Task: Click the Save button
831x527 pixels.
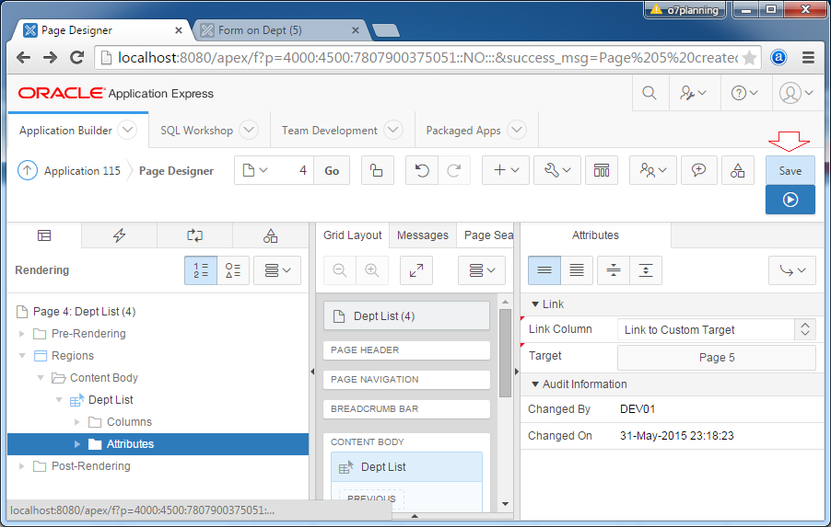Action: click(x=790, y=170)
